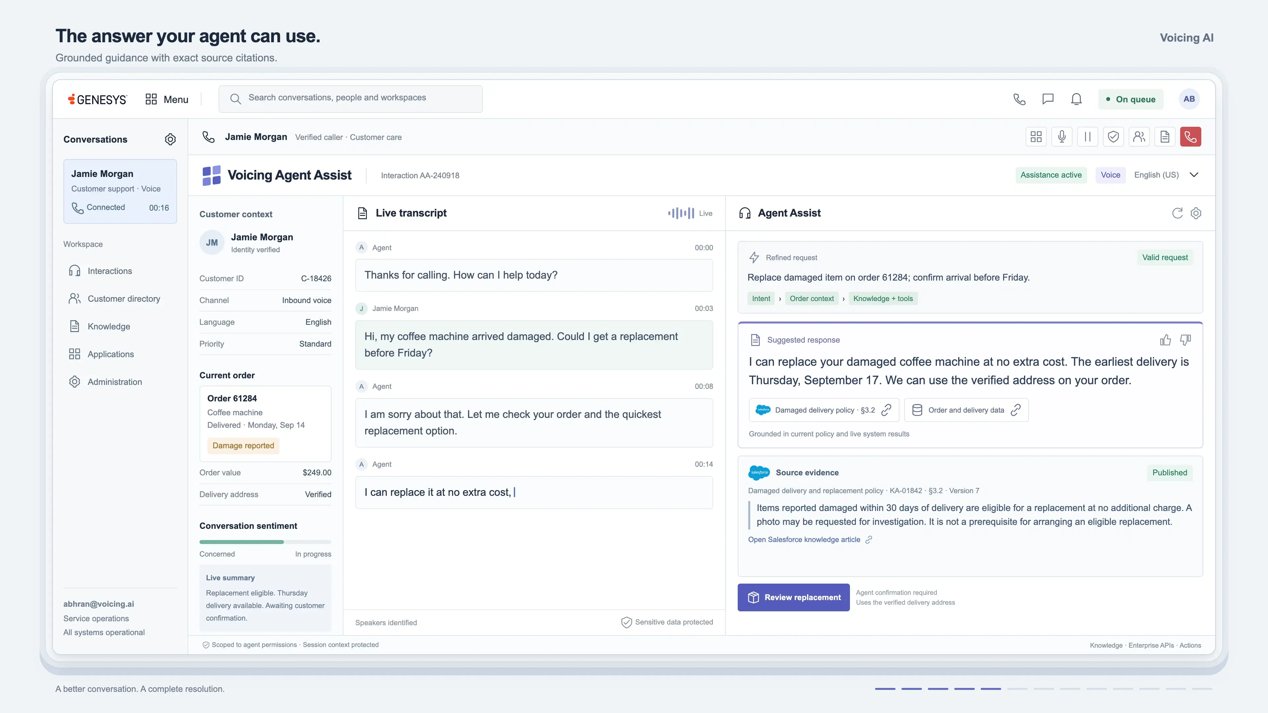Click the Damage reported tag
Screen dimensions: 1268x713
[243, 446]
